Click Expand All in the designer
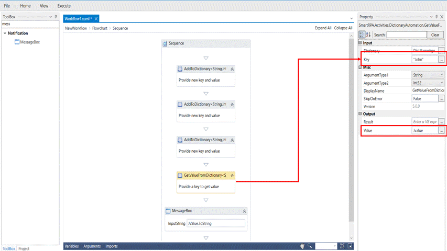The height and width of the screenshot is (251, 447). point(323,28)
